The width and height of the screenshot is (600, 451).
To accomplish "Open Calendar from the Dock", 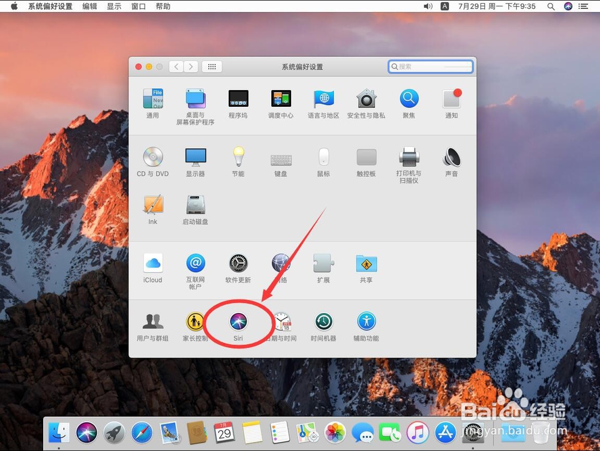I will 224,432.
